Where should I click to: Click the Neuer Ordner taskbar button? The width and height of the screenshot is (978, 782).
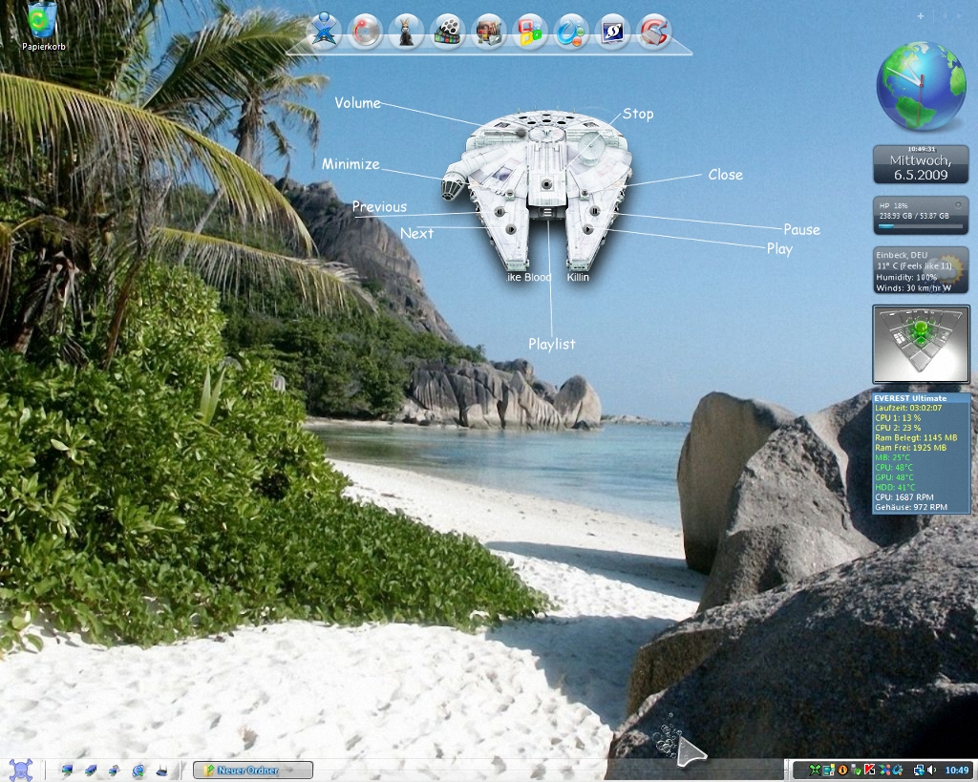pyautogui.click(x=251, y=770)
